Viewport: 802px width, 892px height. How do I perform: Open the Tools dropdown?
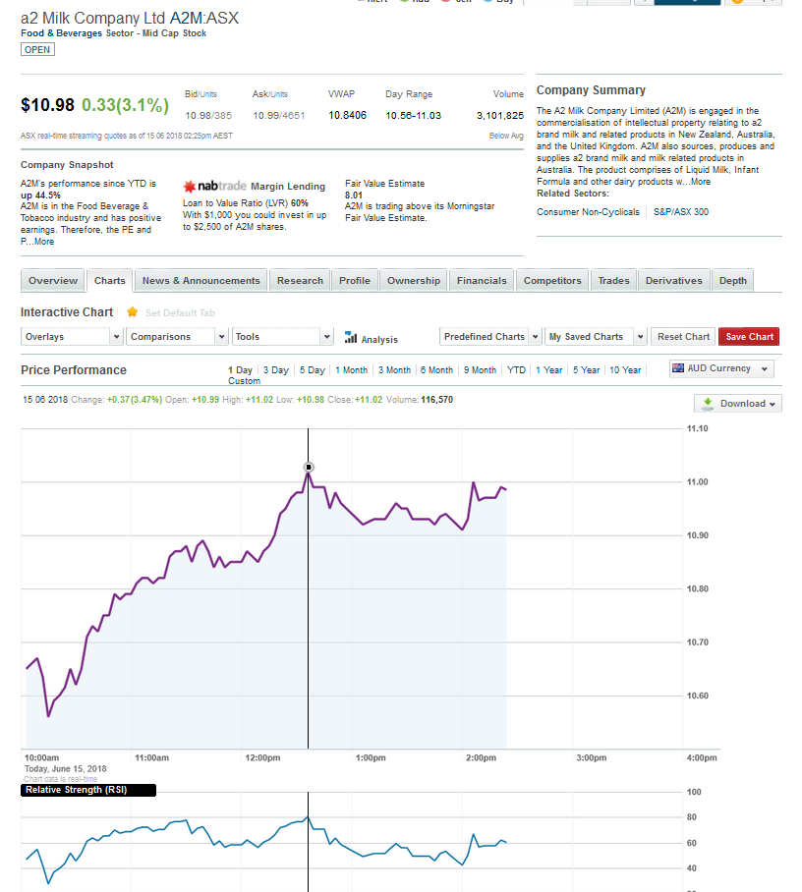point(282,337)
